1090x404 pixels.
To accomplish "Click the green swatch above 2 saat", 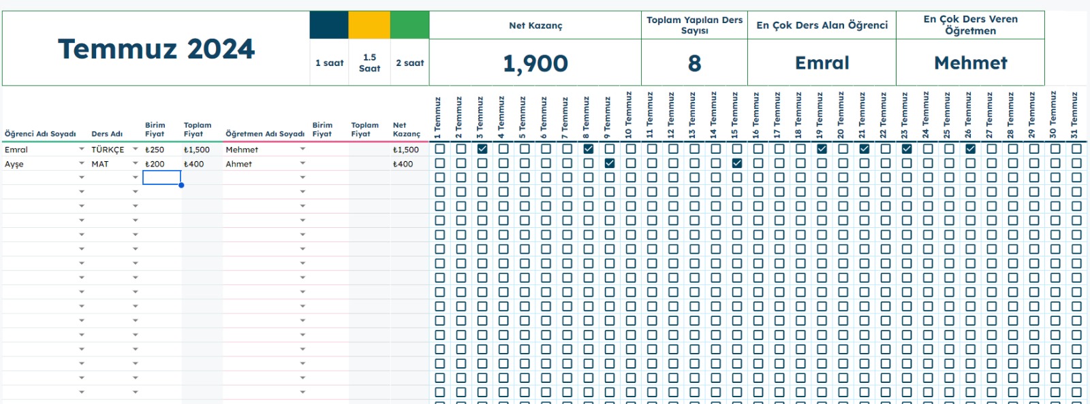I will point(409,25).
